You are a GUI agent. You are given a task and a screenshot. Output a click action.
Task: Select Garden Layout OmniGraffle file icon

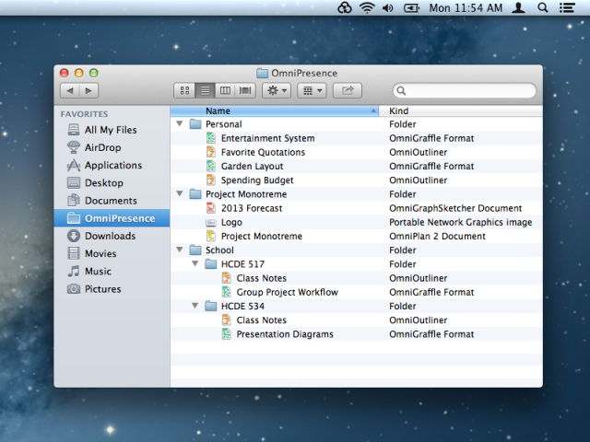pos(211,166)
